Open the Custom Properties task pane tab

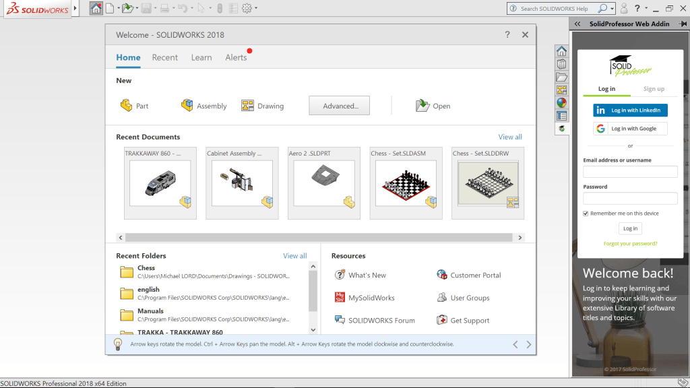coord(561,116)
